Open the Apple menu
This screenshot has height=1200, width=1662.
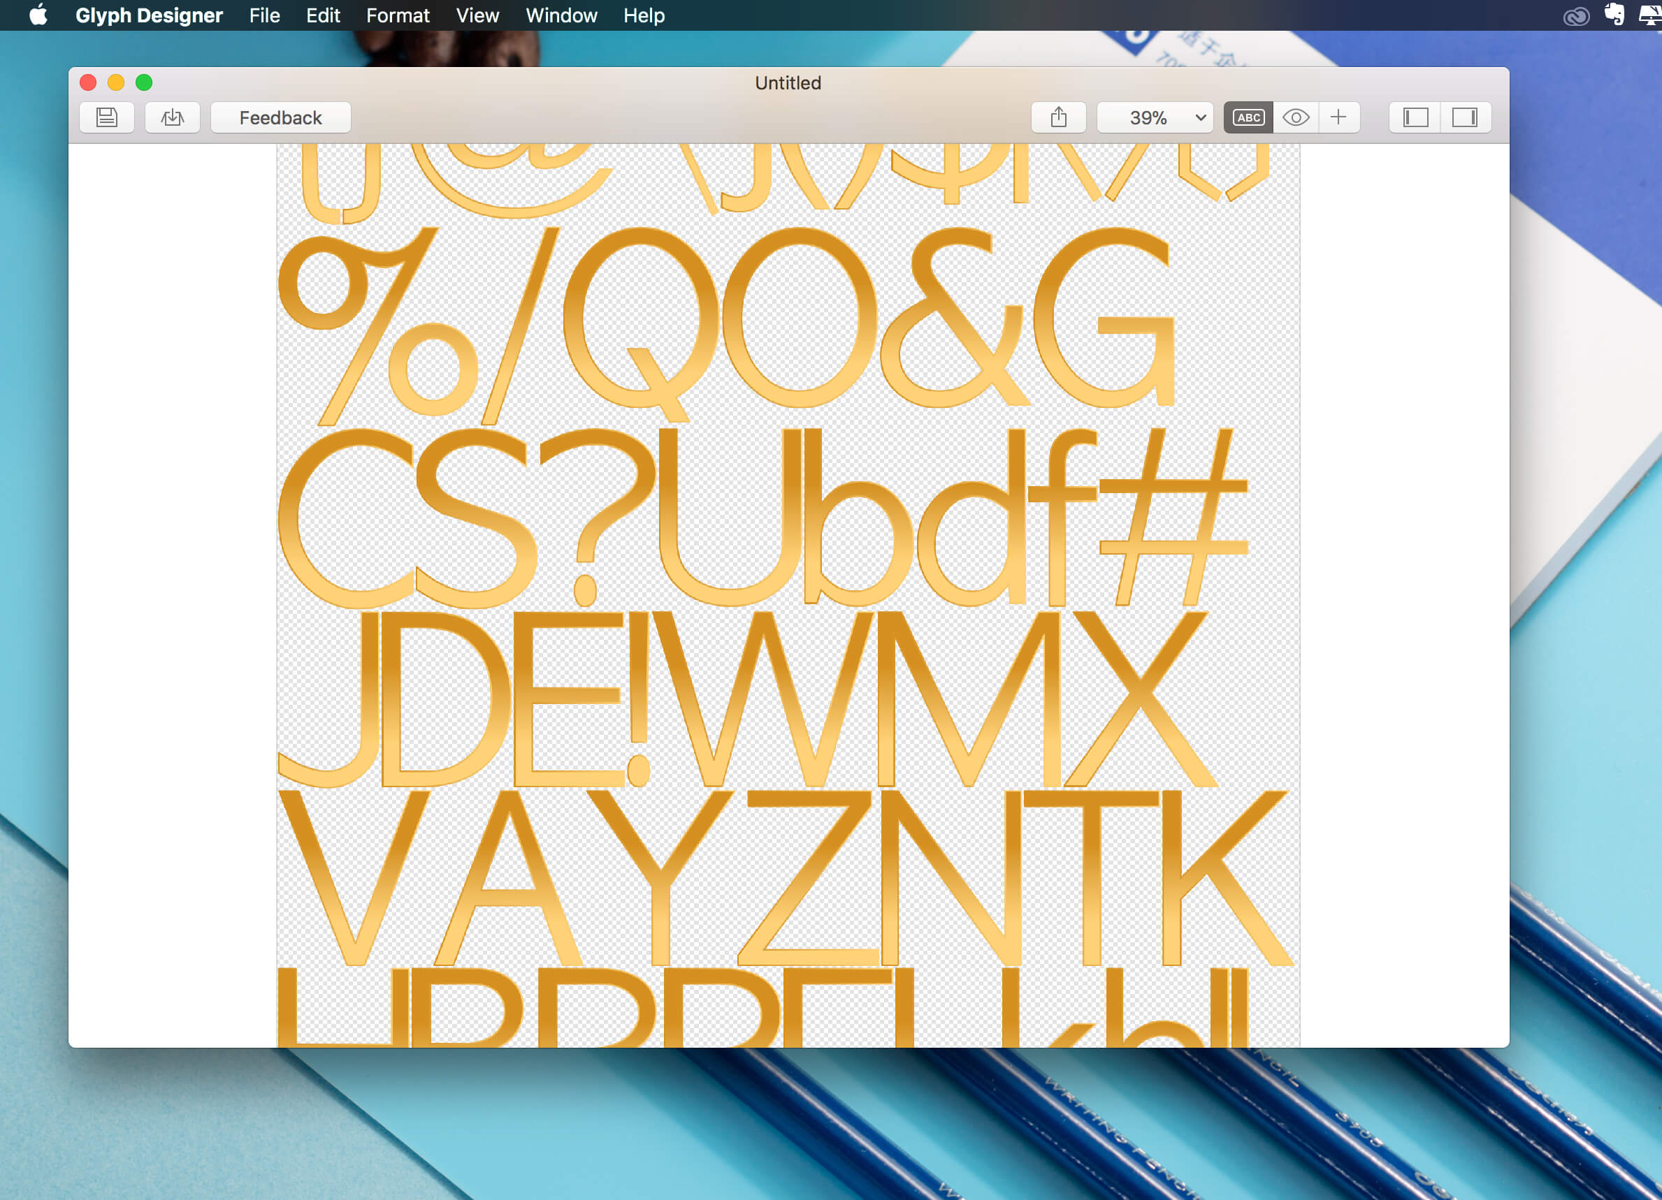pyautogui.click(x=38, y=15)
